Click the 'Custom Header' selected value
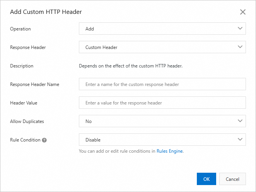 [x=101, y=47]
